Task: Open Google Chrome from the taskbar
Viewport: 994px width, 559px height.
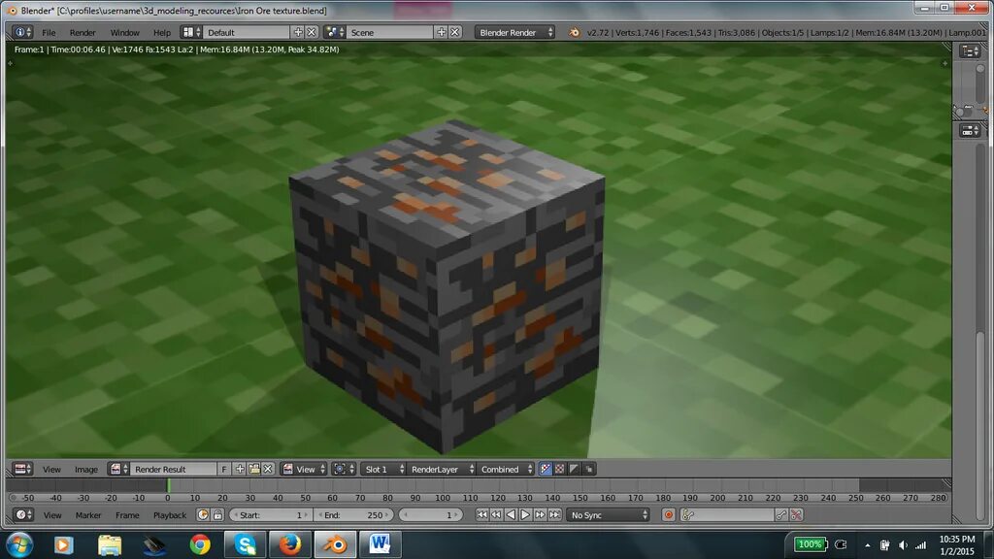Action: coord(200,544)
